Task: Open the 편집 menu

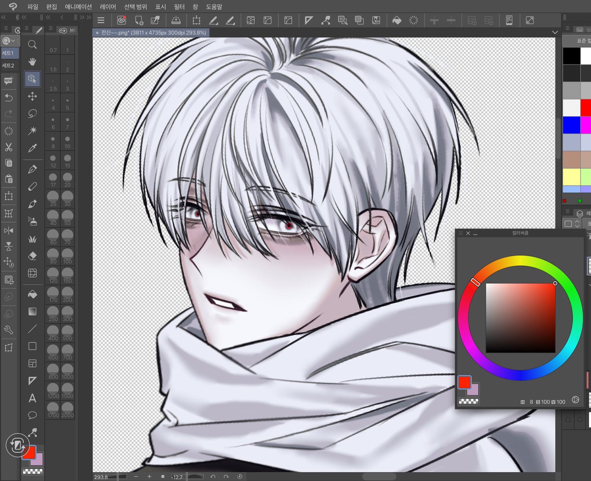Action: (x=51, y=7)
